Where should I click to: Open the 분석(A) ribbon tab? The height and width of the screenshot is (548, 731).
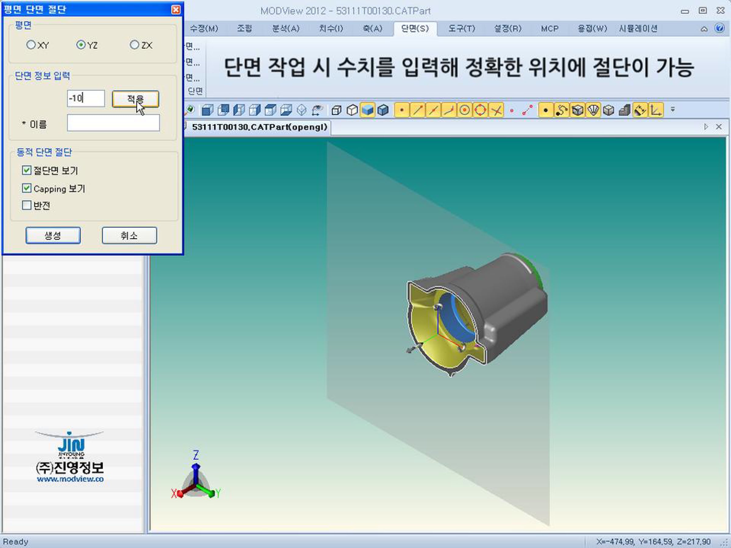click(x=285, y=29)
